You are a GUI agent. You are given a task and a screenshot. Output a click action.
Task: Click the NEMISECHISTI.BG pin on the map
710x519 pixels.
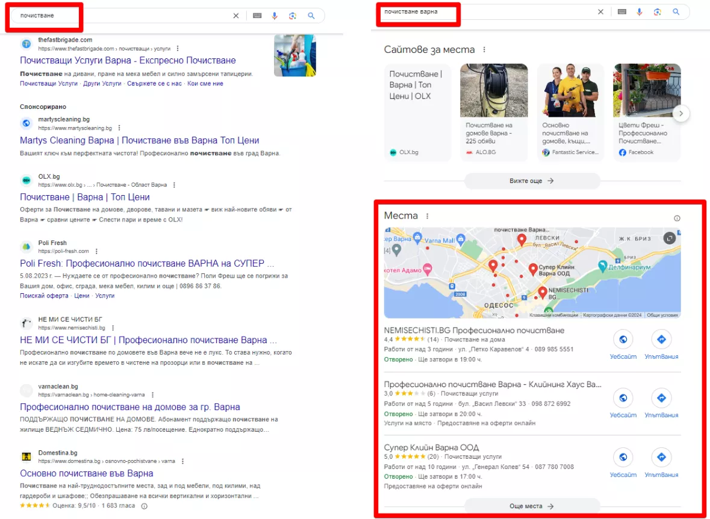pos(543,292)
